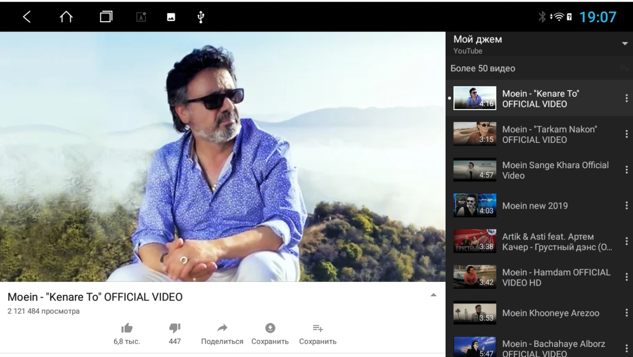
Task: Open options for Moein Bachahaye Alborz item
Action: pos(627,348)
